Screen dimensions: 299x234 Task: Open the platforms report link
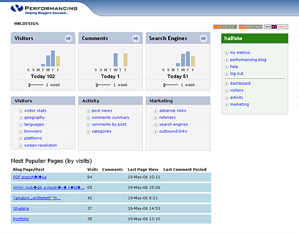click(33, 138)
